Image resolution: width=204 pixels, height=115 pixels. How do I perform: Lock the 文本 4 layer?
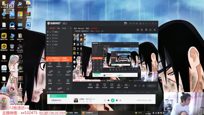(50, 35)
